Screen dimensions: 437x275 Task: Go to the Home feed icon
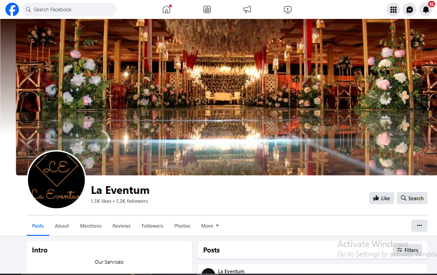click(166, 9)
